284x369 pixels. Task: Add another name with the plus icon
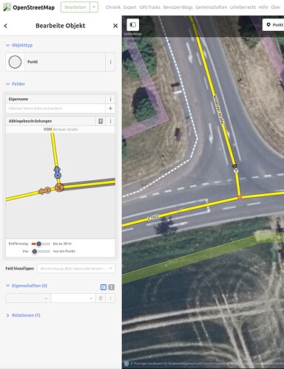point(110,108)
